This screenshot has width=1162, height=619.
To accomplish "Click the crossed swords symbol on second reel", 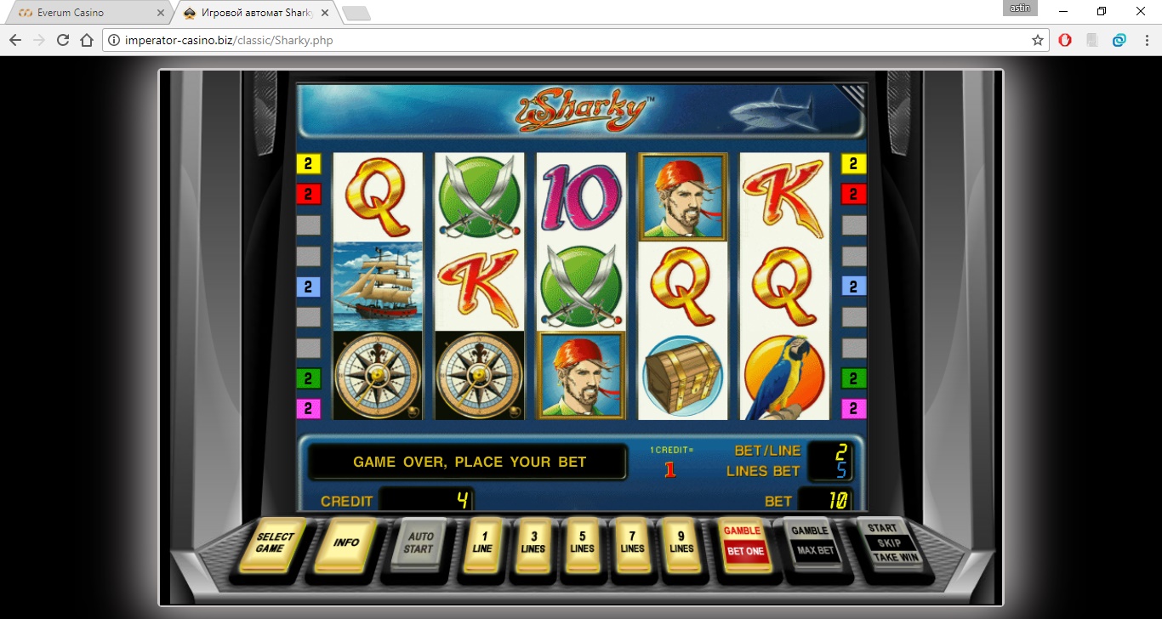I will pos(480,197).
